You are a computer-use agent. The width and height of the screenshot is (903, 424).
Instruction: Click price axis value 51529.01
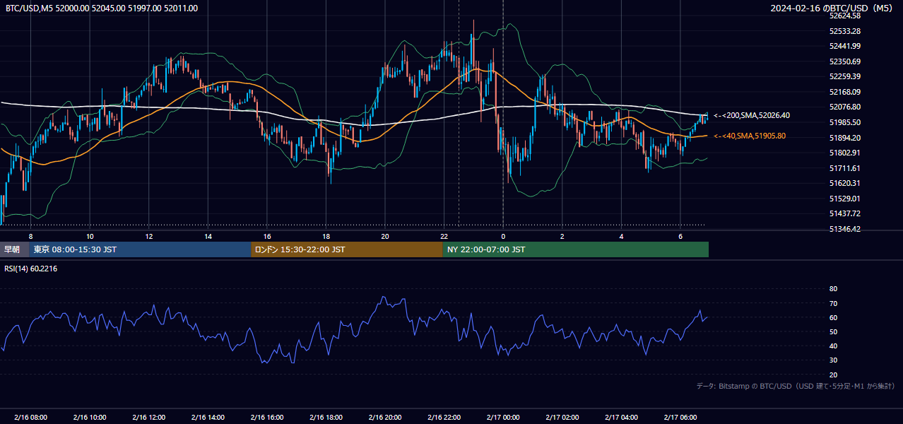click(845, 199)
